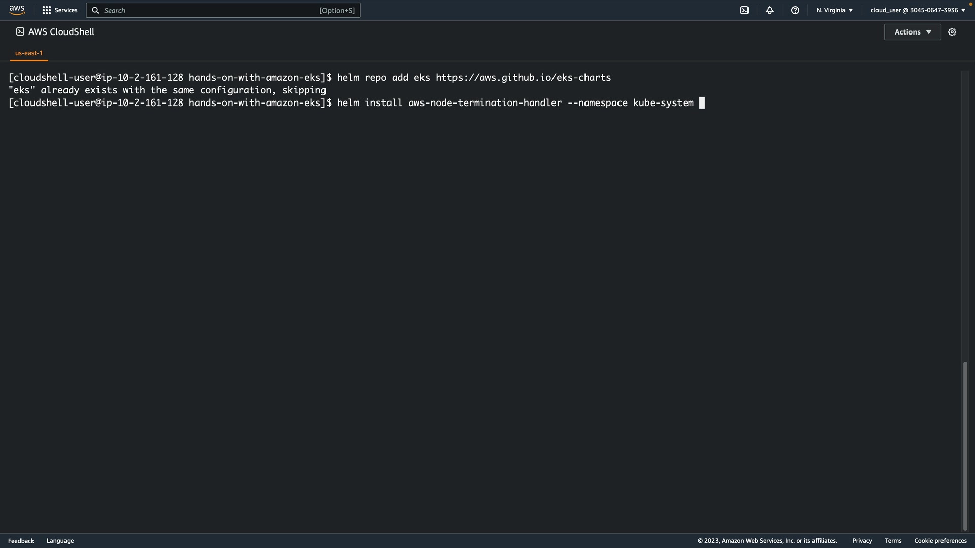
Task: Open CloudShell settings gear icon
Action: (x=952, y=32)
